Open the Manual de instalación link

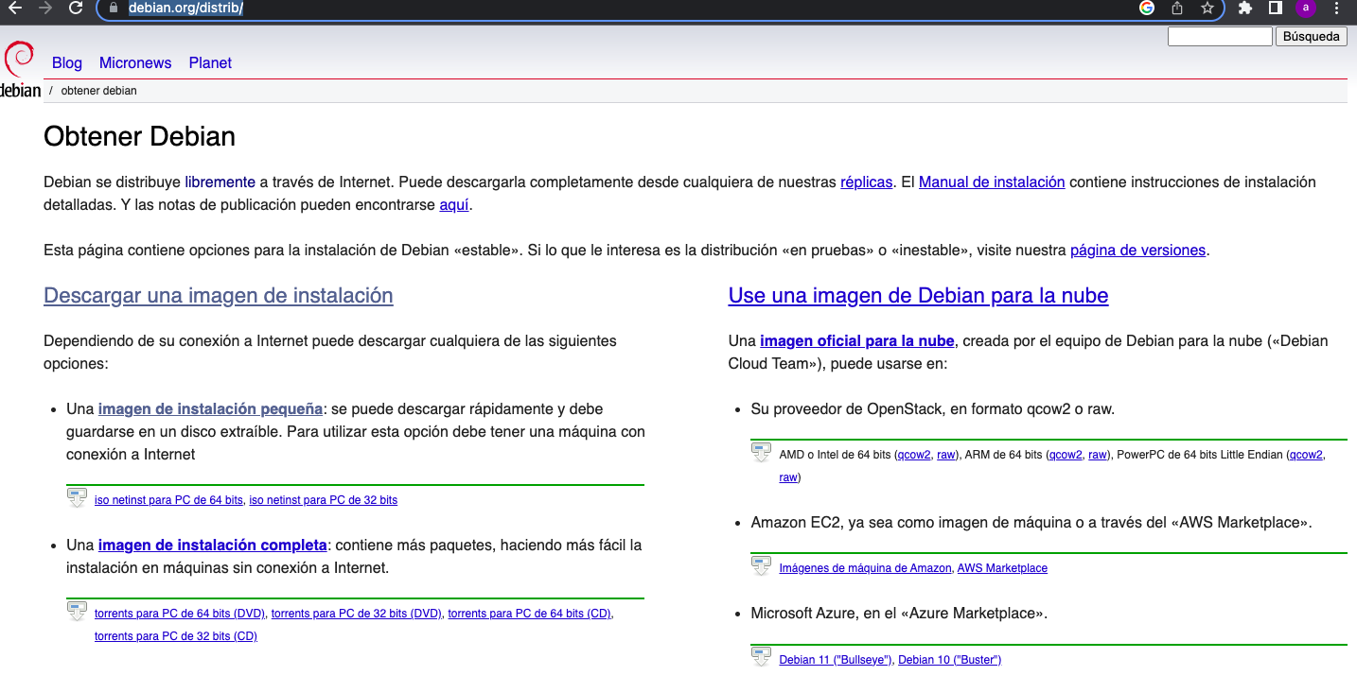pos(992,182)
